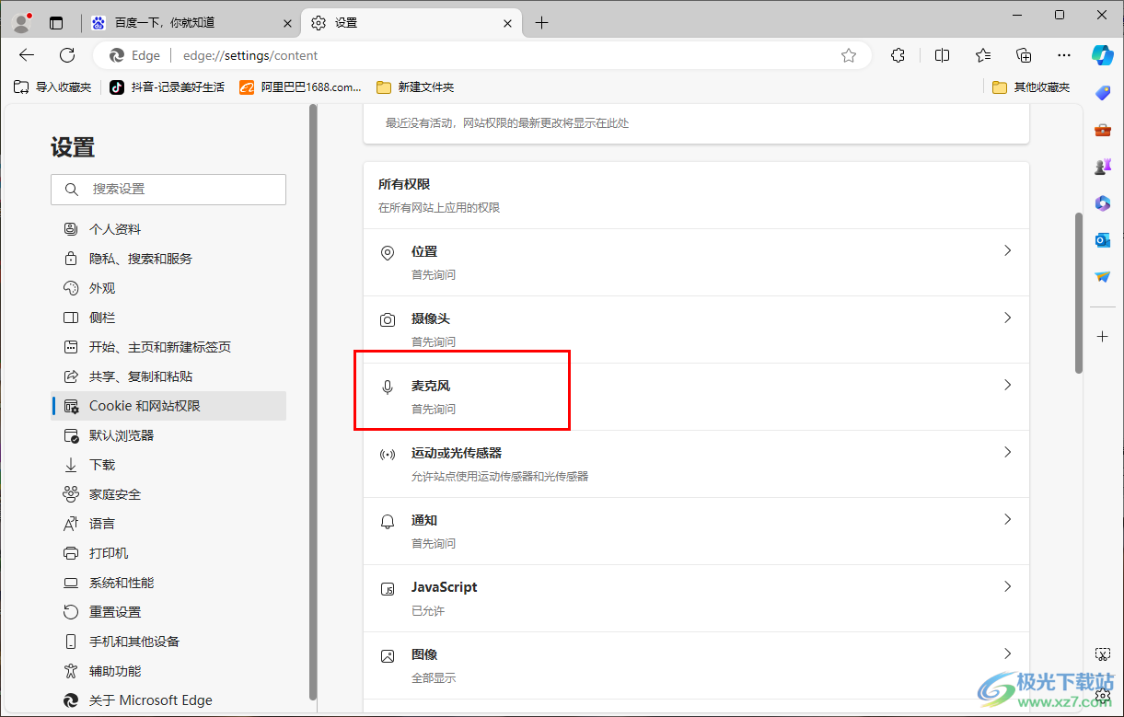
Task: Select Cookie 和网站权限 in sidebar
Action: tap(168, 406)
